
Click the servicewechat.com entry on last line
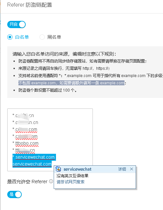click(32, 164)
